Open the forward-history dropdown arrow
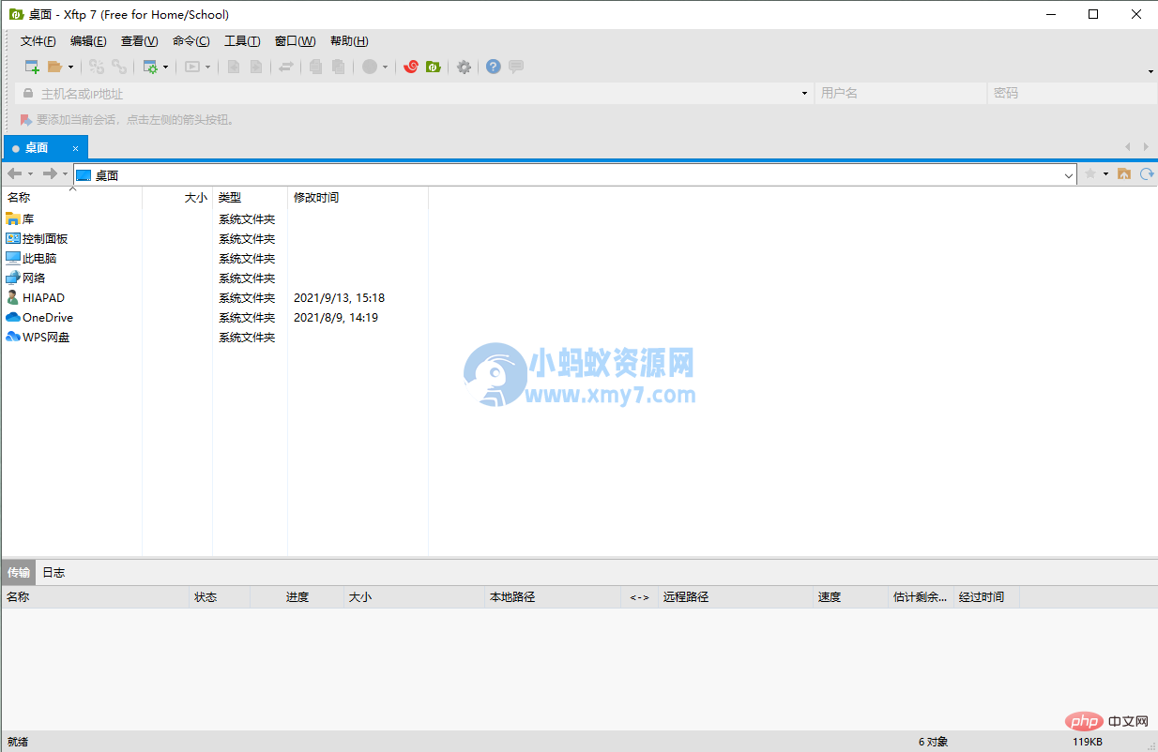1158x752 pixels. [x=65, y=174]
